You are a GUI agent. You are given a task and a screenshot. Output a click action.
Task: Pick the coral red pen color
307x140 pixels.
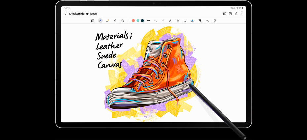(133, 21)
